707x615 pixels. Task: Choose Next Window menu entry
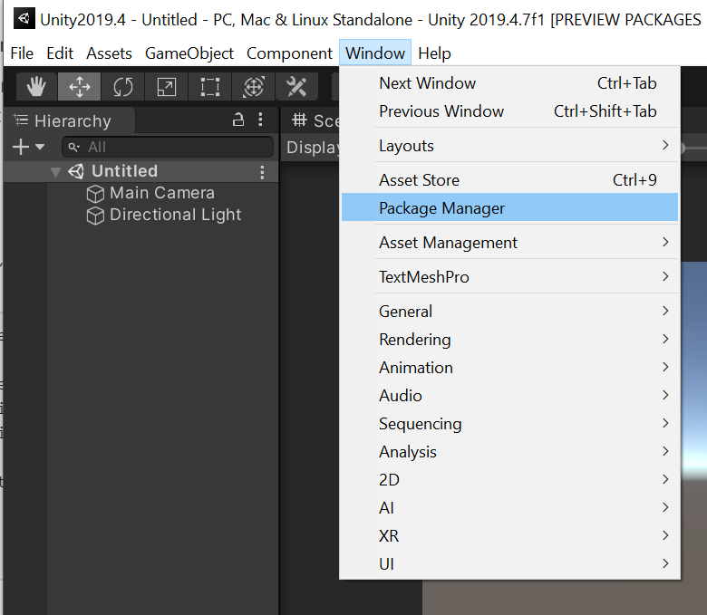pos(509,83)
